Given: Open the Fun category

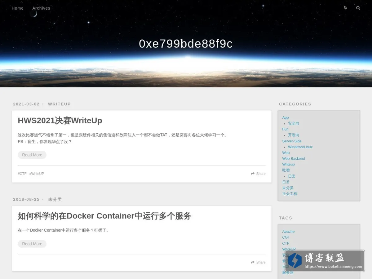Looking at the screenshot, I should pyautogui.click(x=285, y=129).
